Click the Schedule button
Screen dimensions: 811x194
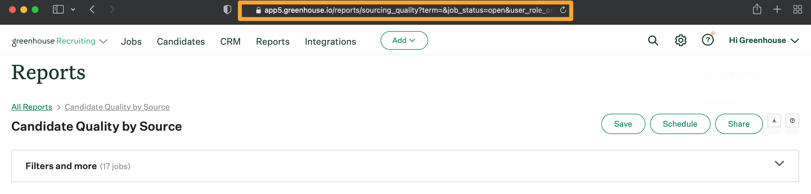tap(680, 124)
